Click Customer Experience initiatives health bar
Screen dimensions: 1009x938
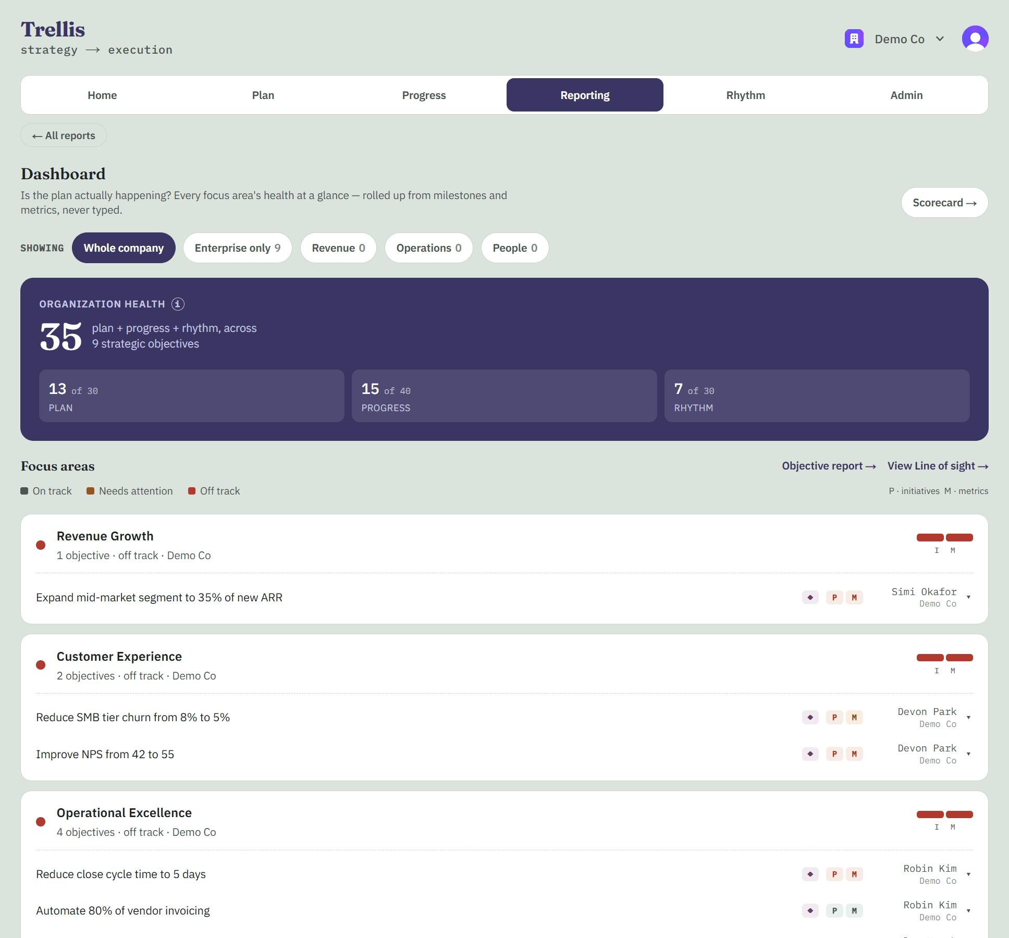(x=930, y=658)
